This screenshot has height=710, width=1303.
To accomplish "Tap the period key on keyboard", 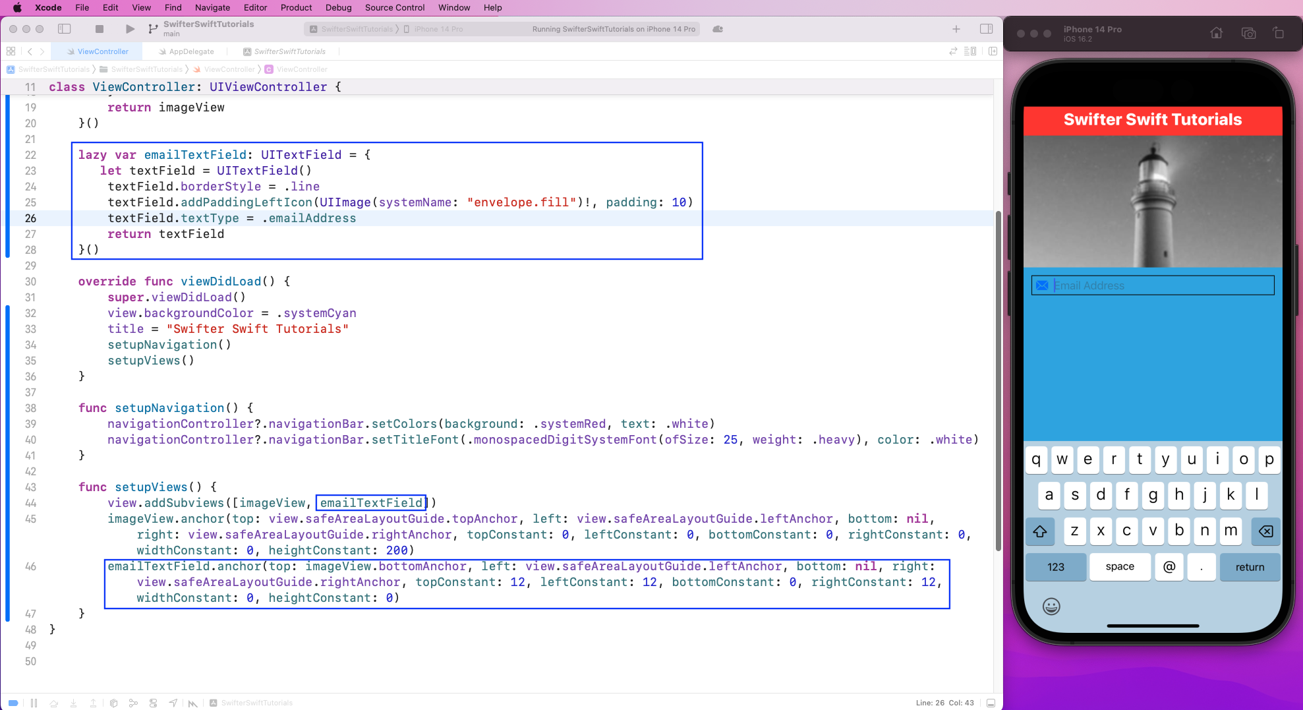I will [1202, 567].
